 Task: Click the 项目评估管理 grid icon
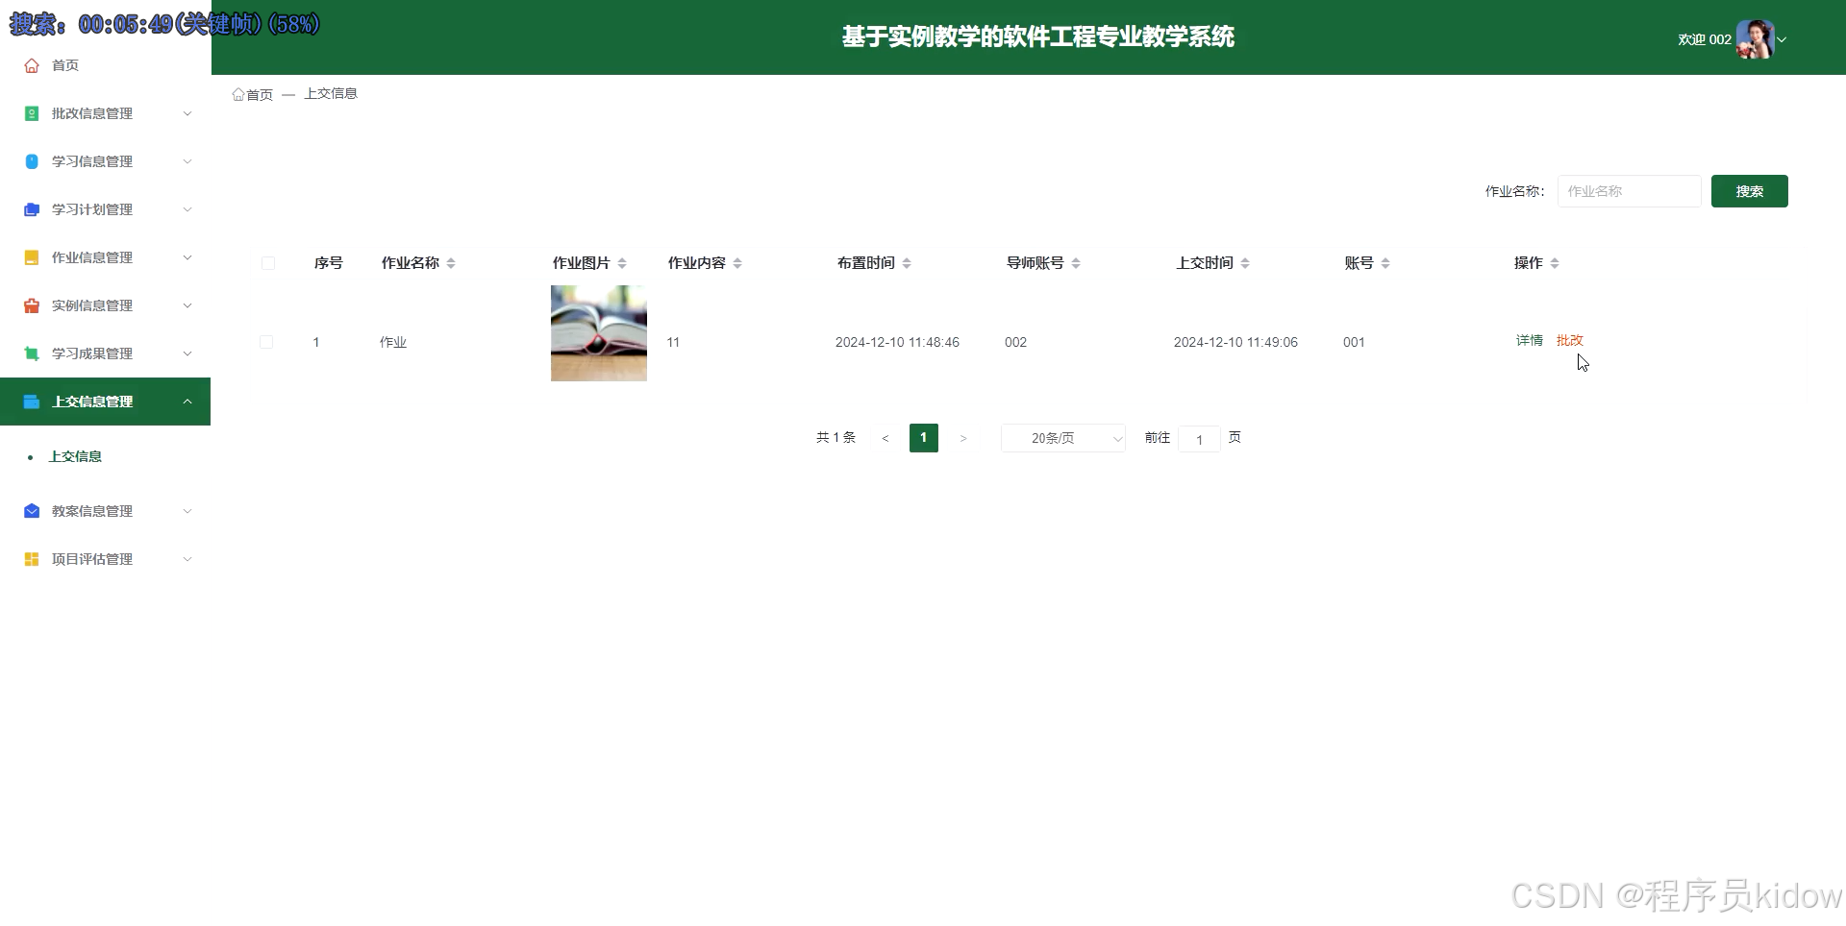point(32,559)
